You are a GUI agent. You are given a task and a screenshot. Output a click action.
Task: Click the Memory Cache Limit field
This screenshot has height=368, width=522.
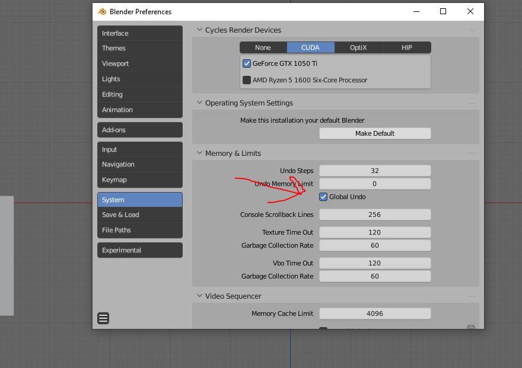[x=375, y=313]
